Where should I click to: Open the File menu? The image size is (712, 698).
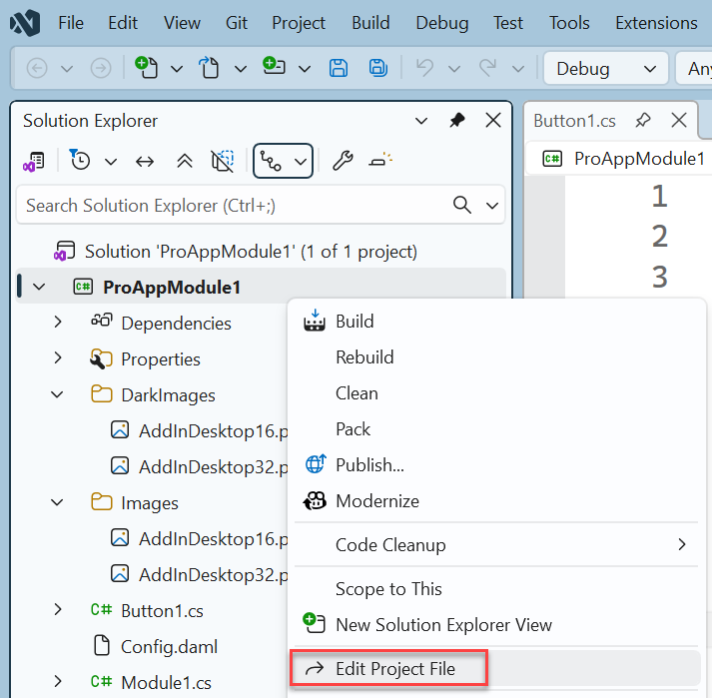[x=71, y=23]
